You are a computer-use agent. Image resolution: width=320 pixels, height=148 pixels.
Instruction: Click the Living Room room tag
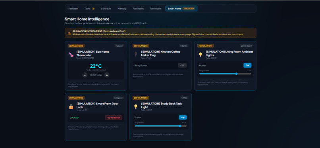tap(247, 46)
